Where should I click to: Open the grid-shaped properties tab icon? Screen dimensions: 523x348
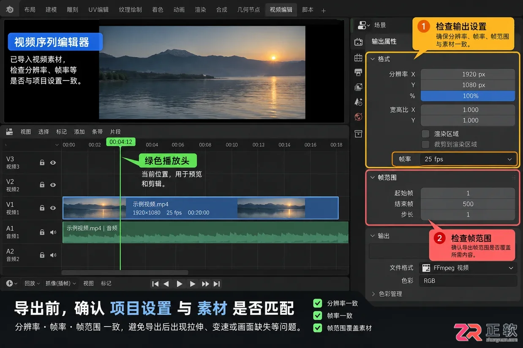click(358, 58)
